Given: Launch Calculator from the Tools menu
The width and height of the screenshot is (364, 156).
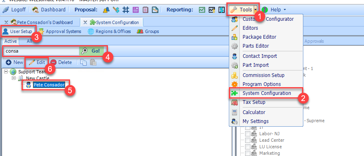Looking at the screenshot, I should point(254,112).
